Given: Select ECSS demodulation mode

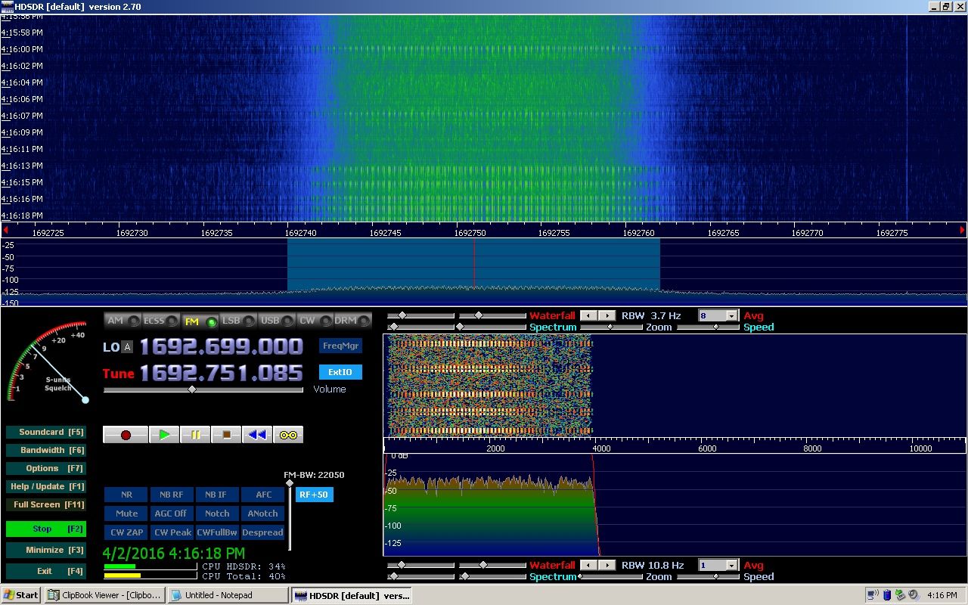Looking at the screenshot, I should pos(161,321).
